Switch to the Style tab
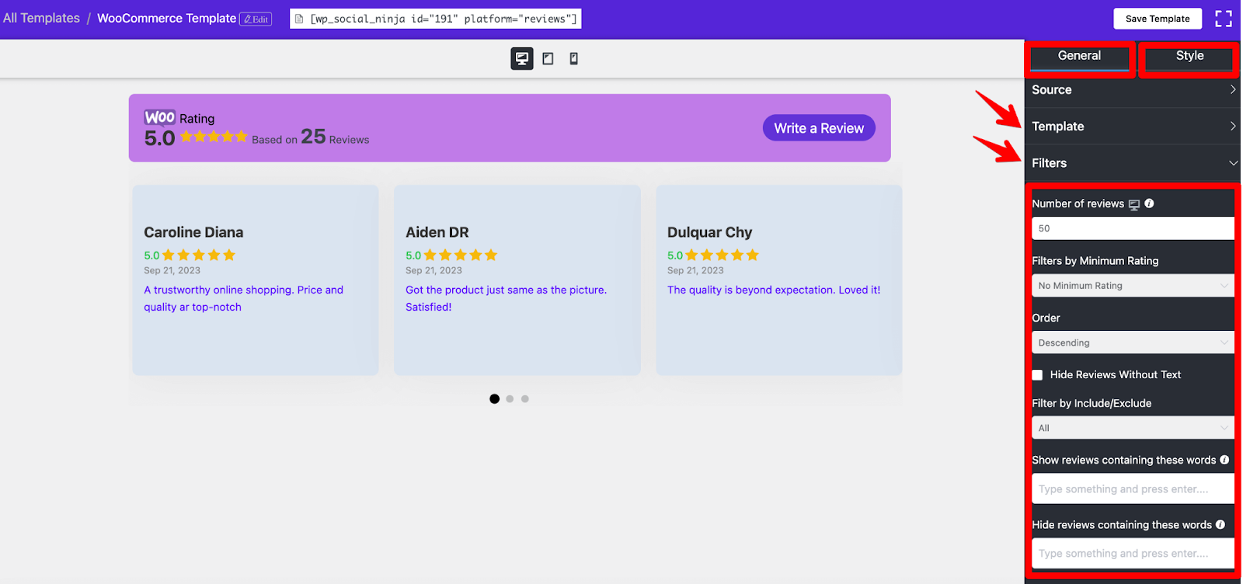The width and height of the screenshot is (1243, 584). pos(1189,56)
